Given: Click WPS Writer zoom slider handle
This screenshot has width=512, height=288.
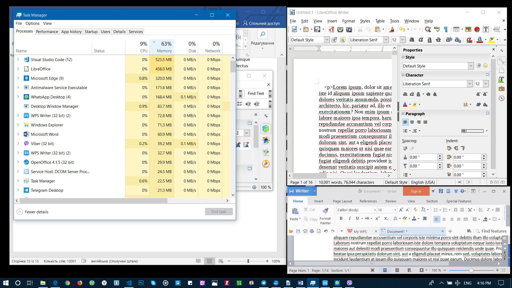Looking at the screenshot, I should [x=471, y=270].
